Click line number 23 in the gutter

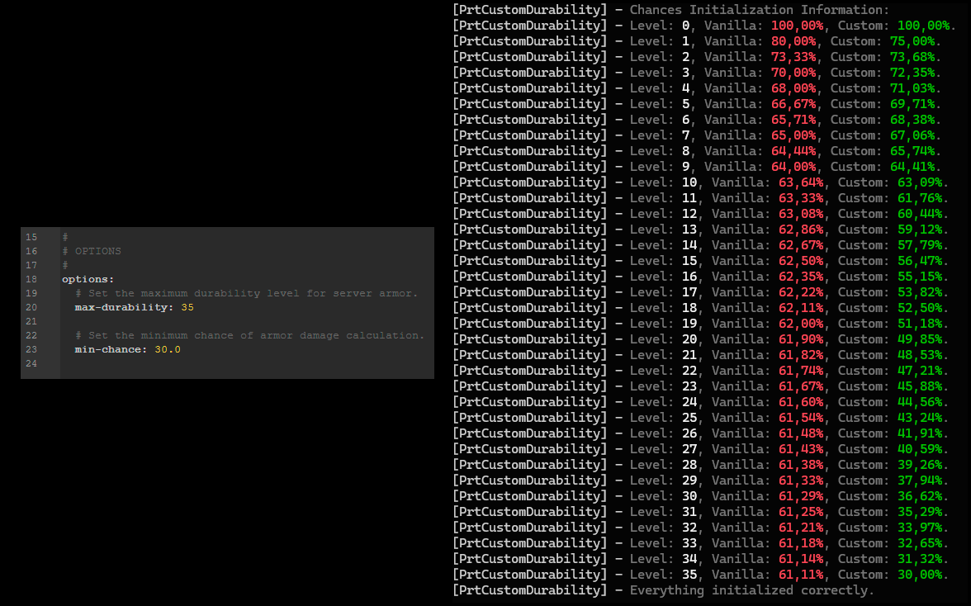[31, 349]
